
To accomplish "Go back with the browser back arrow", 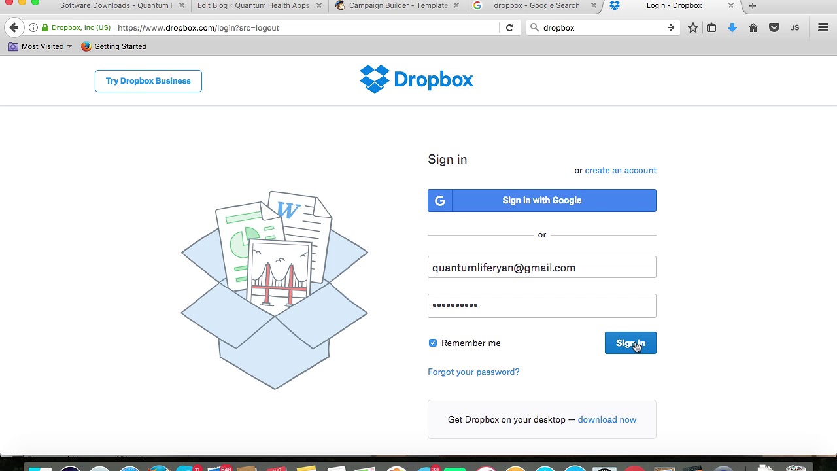I will pyautogui.click(x=14, y=27).
